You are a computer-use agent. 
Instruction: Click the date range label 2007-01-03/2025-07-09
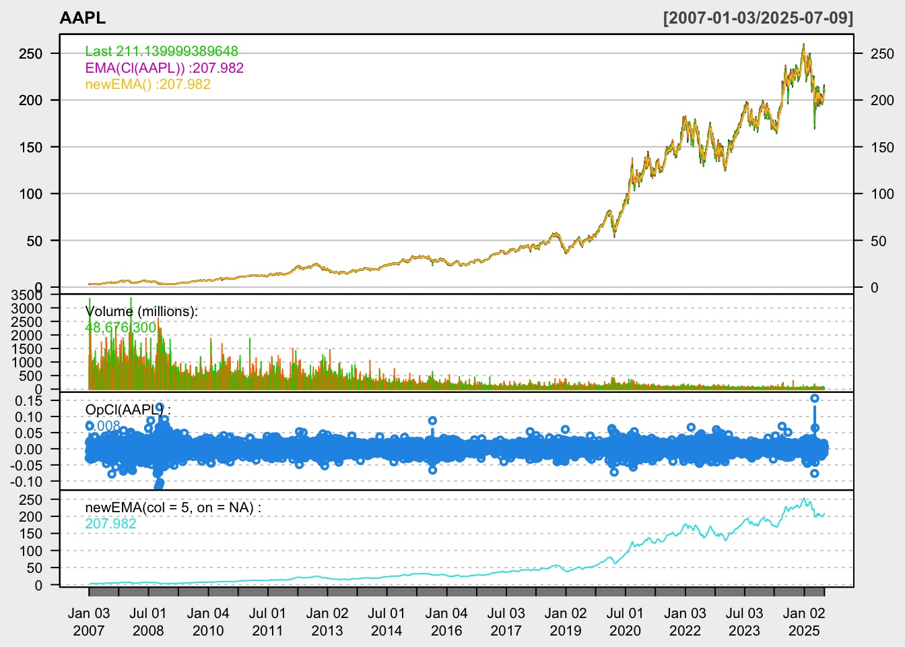758,18
